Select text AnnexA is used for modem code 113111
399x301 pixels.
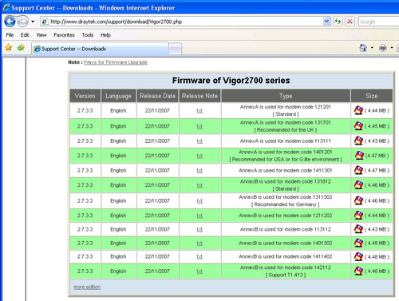click(286, 141)
